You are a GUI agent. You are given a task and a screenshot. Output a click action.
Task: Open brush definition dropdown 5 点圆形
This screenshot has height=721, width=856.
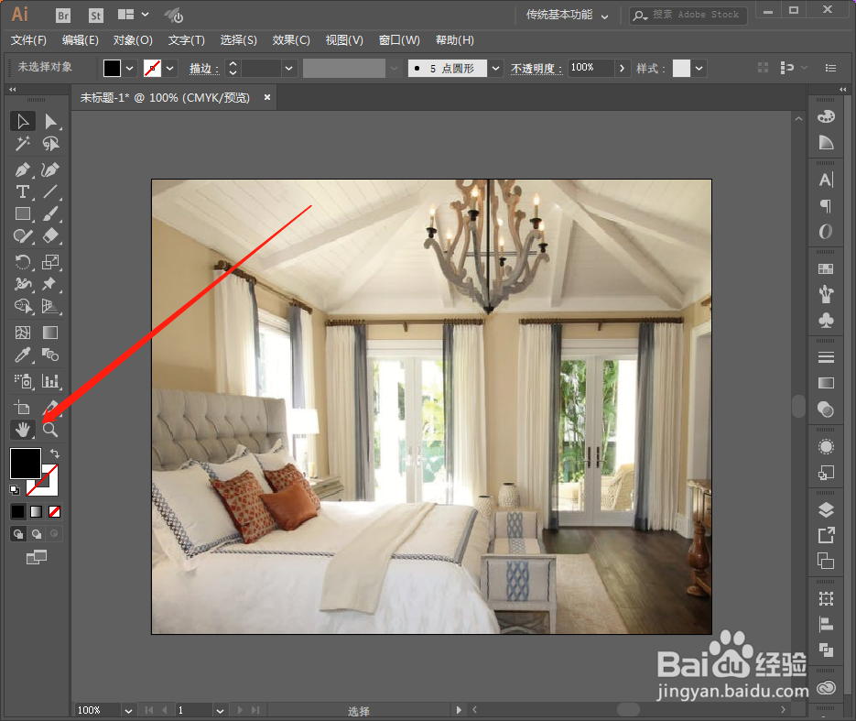(495, 69)
